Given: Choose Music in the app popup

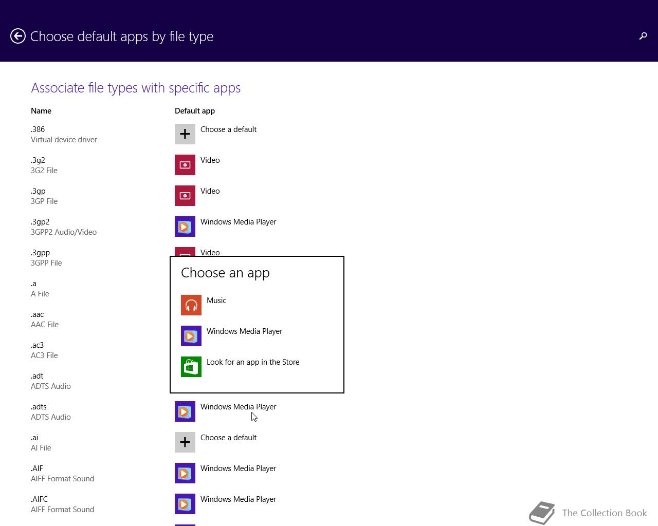Looking at the screenshot, I should [216, 300].
